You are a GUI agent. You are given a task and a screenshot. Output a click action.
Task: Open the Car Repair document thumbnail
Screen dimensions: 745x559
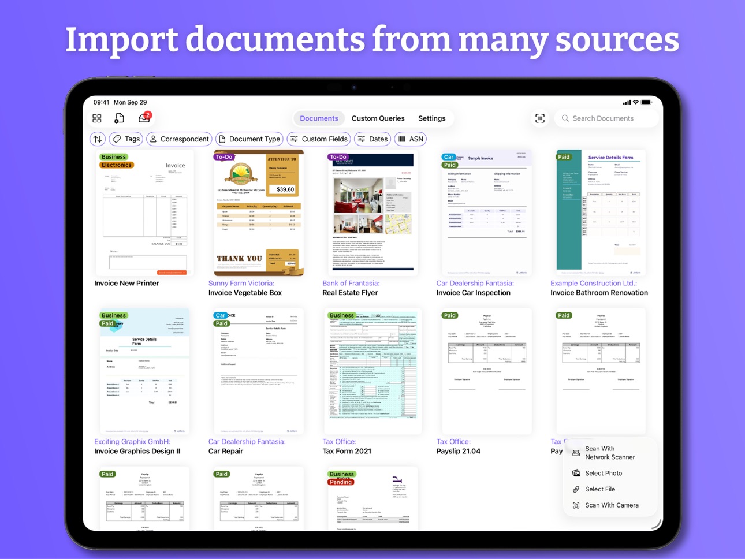[x=258, y=371]
